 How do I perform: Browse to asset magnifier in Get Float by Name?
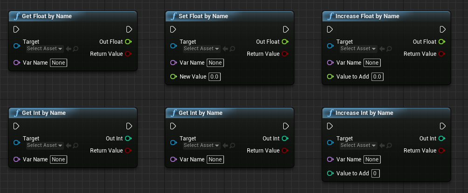point(76,48)
